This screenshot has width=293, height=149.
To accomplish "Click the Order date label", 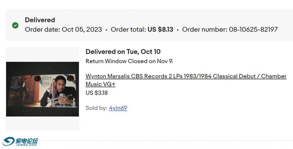I will click(42, 29).
